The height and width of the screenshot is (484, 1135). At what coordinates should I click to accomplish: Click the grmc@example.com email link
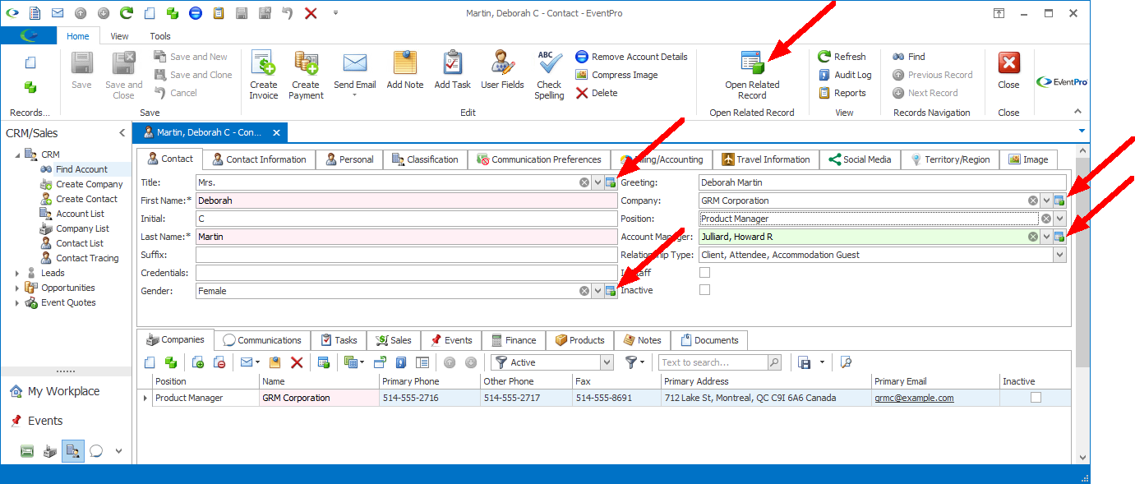(914, 398)
